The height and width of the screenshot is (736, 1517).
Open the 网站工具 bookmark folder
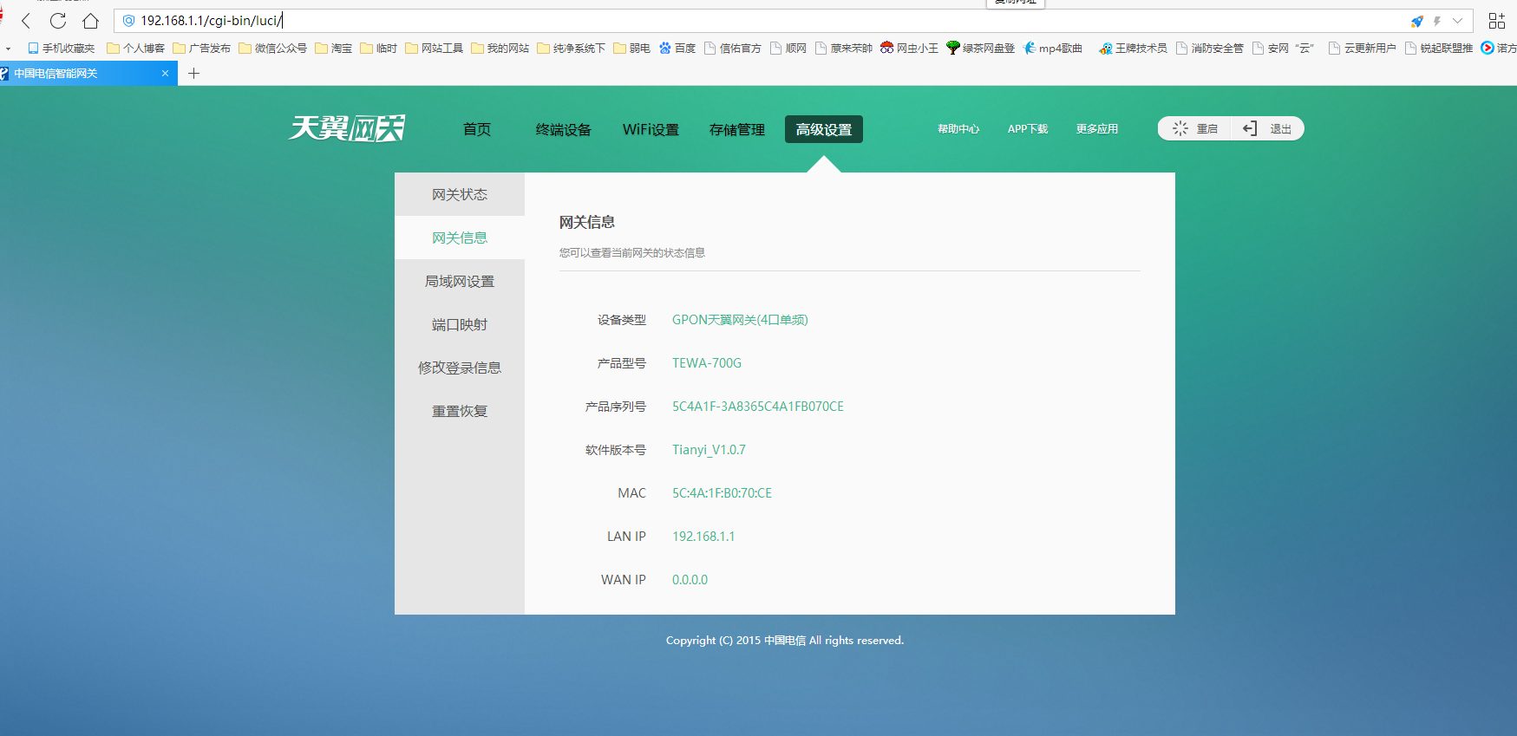pyautogui.click(x=435, y=49)
